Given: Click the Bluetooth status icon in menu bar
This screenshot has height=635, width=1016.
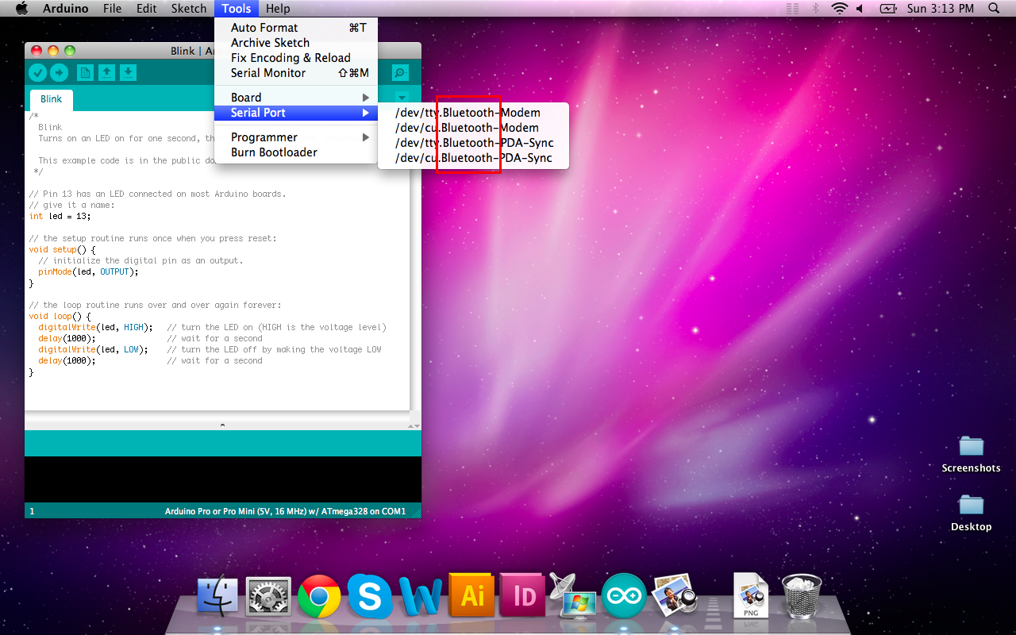Looking at the screenshot, I should click(x=815, y=9).
